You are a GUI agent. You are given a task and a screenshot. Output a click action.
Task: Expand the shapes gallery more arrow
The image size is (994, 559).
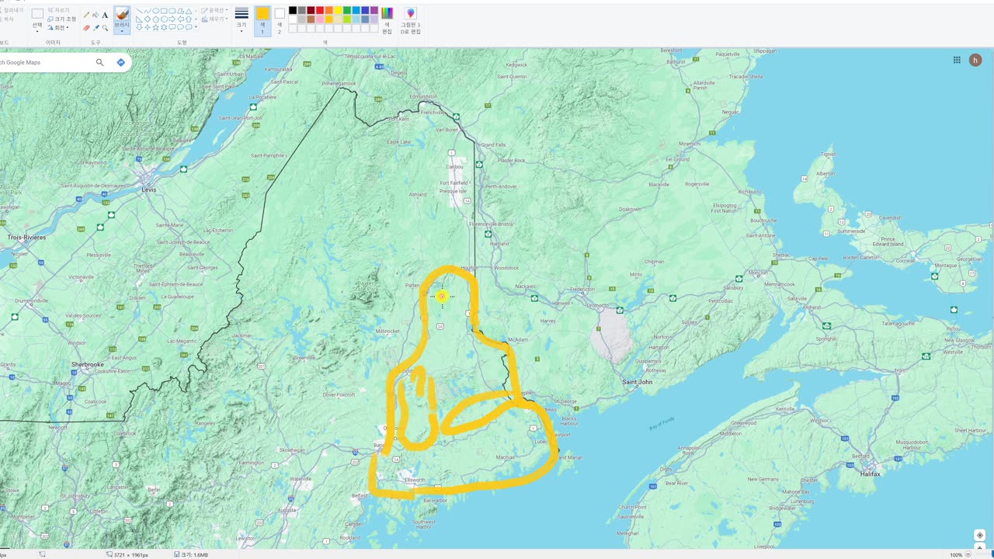coord(196,27)
